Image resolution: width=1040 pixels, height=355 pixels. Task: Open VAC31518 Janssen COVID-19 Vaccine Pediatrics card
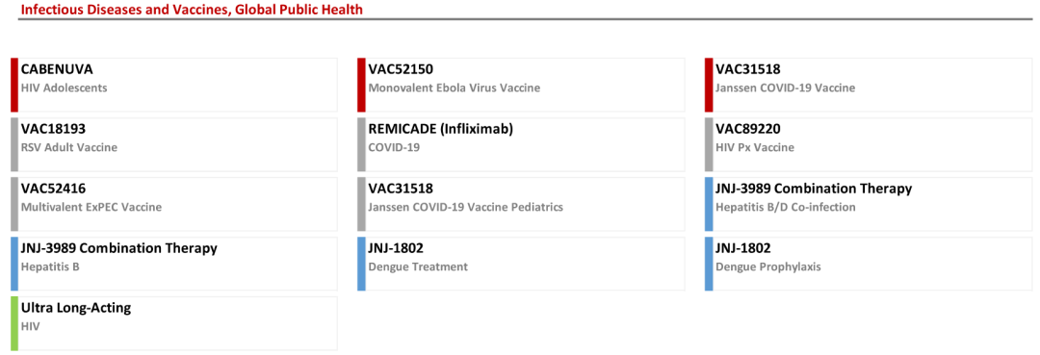pos(521,204)
